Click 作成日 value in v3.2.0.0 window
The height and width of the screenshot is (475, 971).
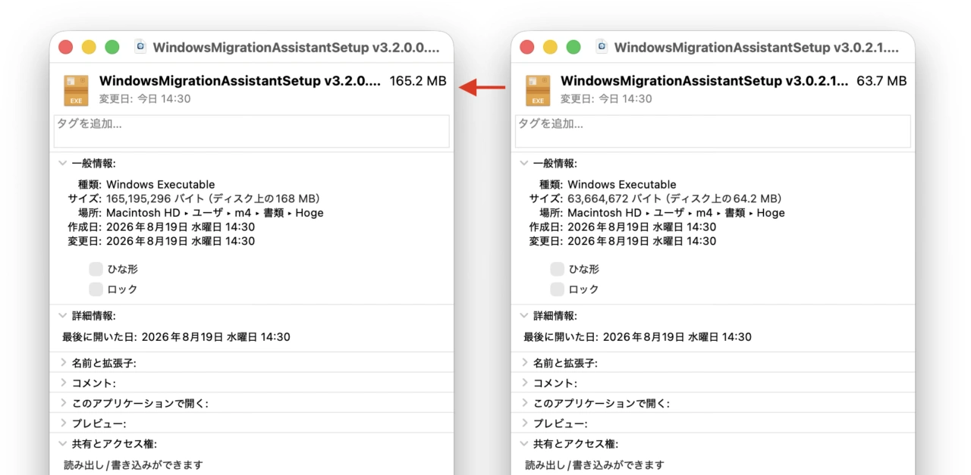point(181,227)
